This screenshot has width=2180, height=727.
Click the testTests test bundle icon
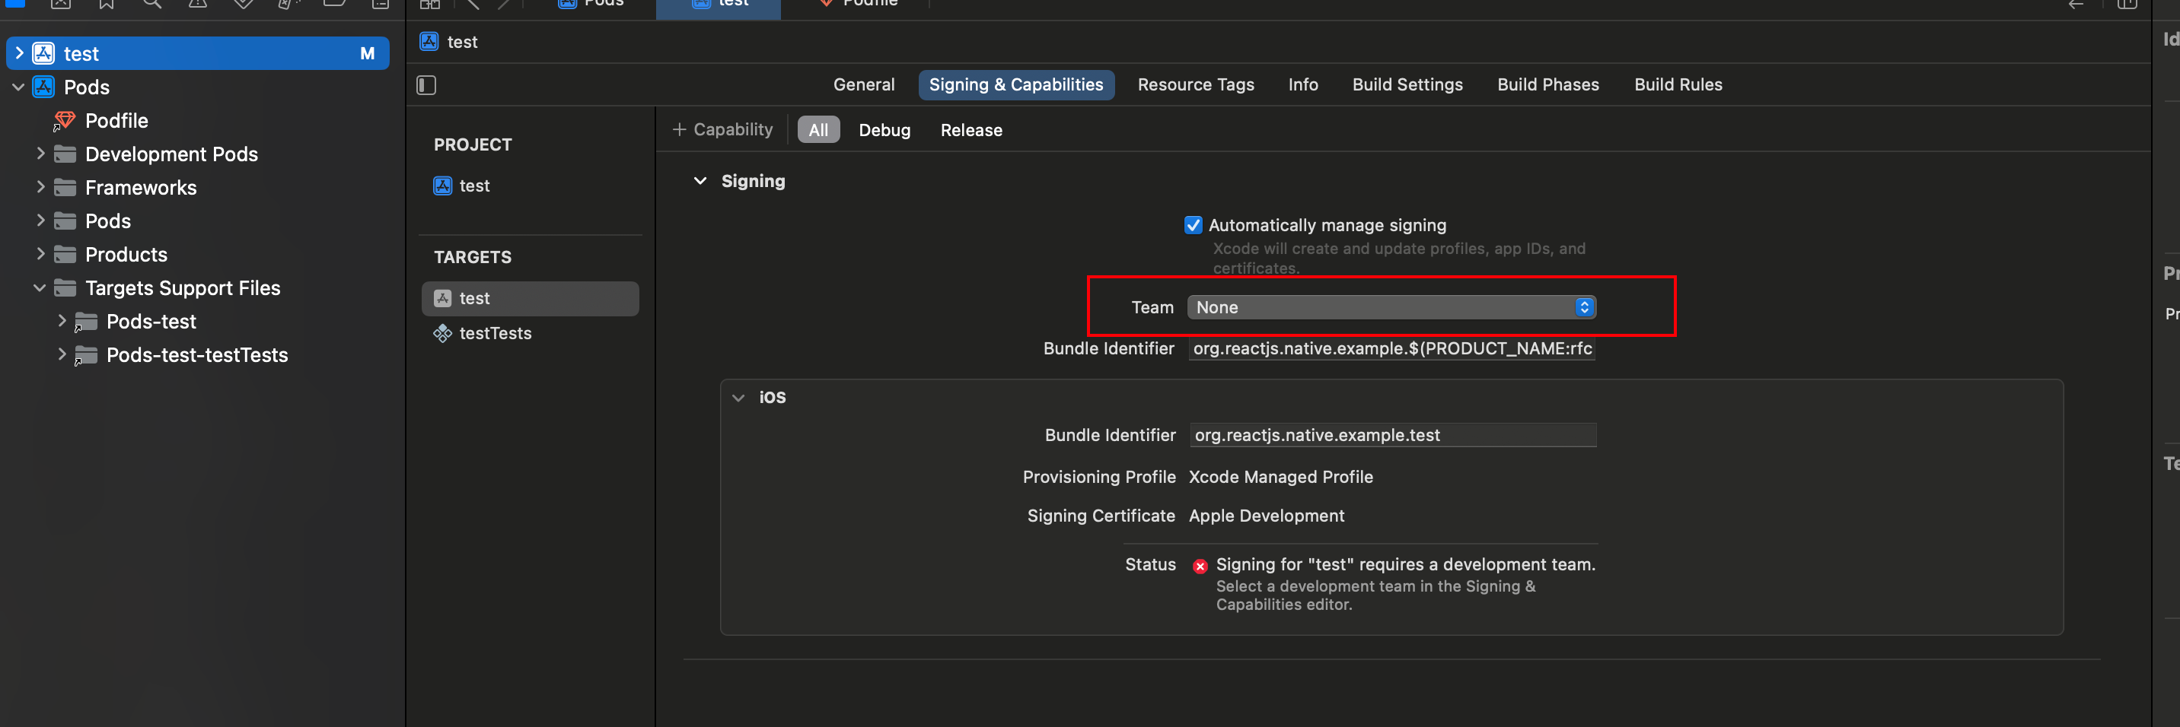click(x=442, y=333)
